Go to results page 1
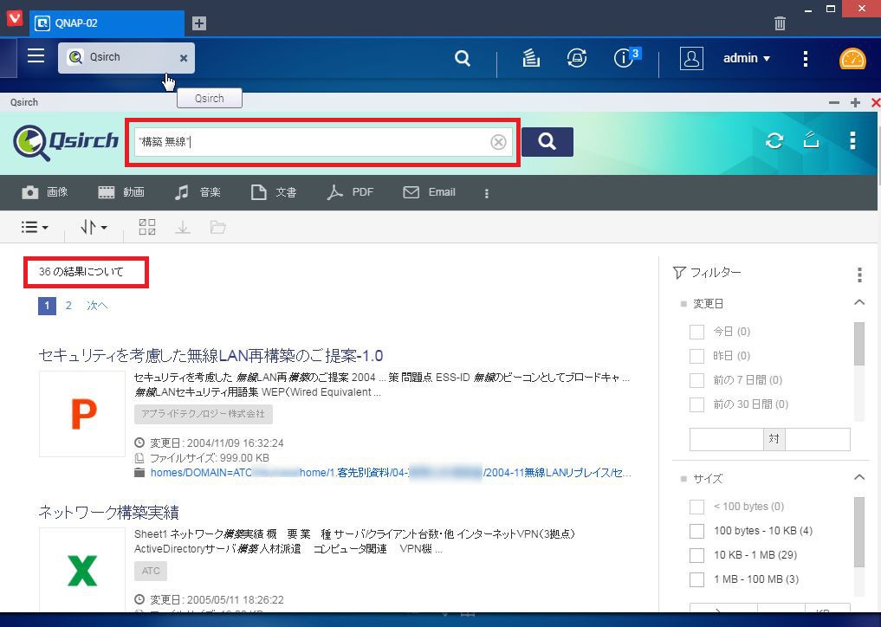Image resolution: width=881 pixels, height=627 pixels. (x=47, y=306)
